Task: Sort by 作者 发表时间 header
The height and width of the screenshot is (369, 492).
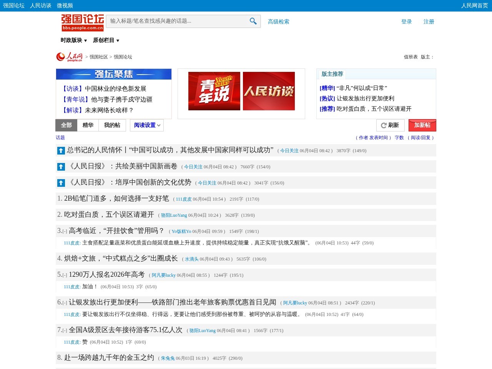Action: (x=373, y=138)
